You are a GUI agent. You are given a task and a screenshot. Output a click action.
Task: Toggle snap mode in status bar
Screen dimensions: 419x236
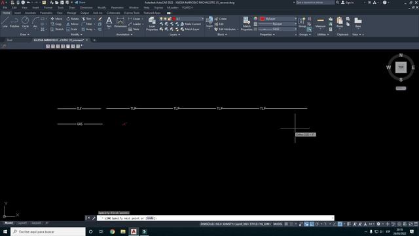[291, 224]
